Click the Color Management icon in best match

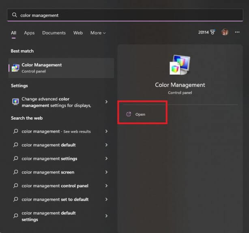pyautogui.click(x=15, y=68)
